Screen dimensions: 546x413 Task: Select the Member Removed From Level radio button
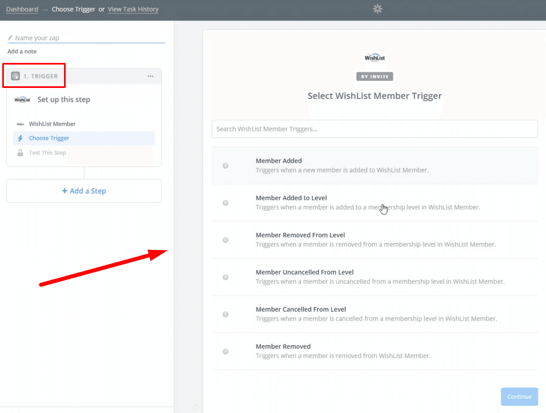(x=225, y=240)
